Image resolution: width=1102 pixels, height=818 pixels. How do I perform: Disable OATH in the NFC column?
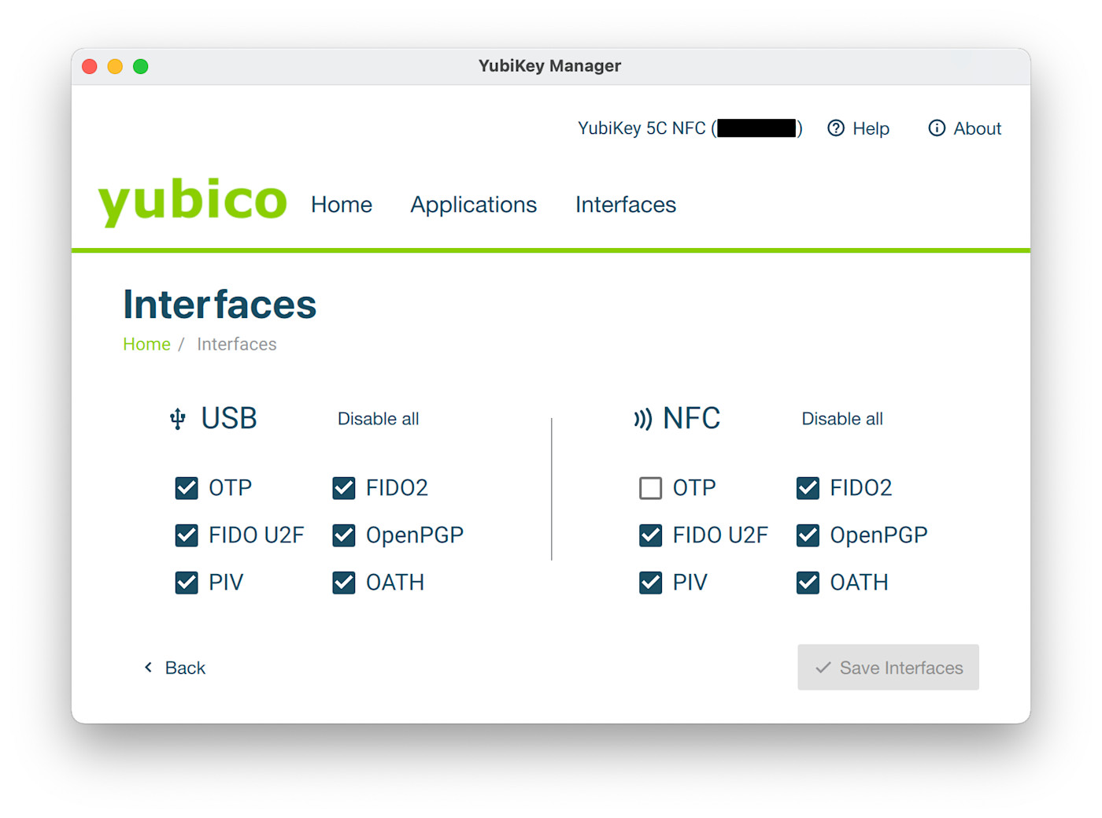[x=808, y=583]
